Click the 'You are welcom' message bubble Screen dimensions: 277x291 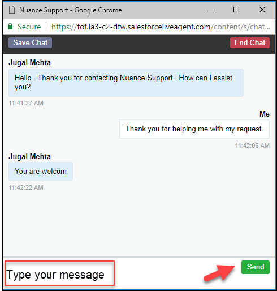[41, 172]
